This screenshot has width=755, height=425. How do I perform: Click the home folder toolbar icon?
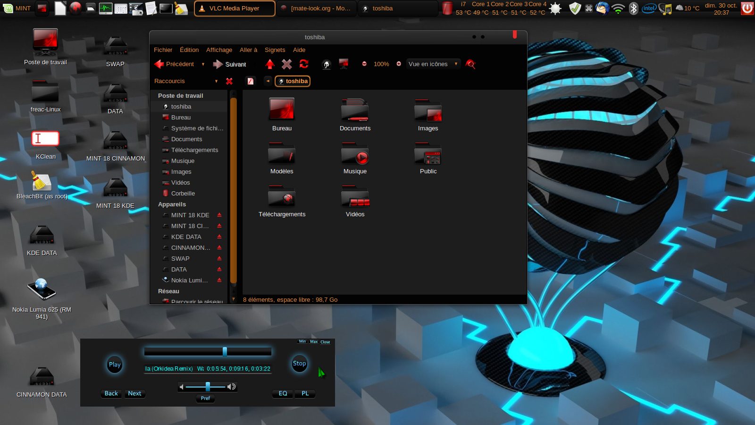coord(326,64)
